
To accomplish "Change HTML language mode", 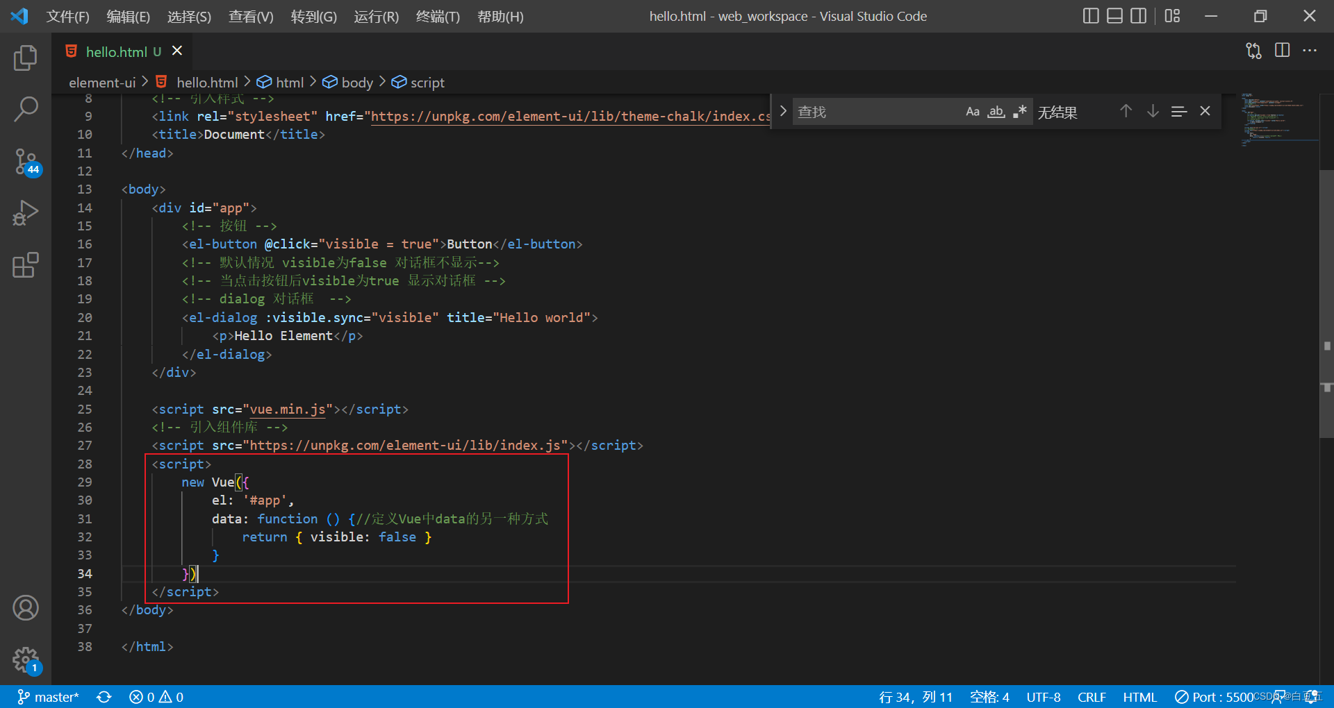I will coord(1139,697).
